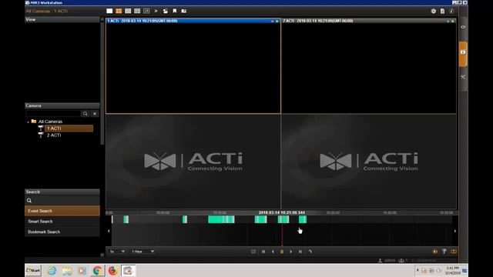The image size is (493, 277).
Task: Select camera 1 ACTi in tree
Action: pos(69,128)
